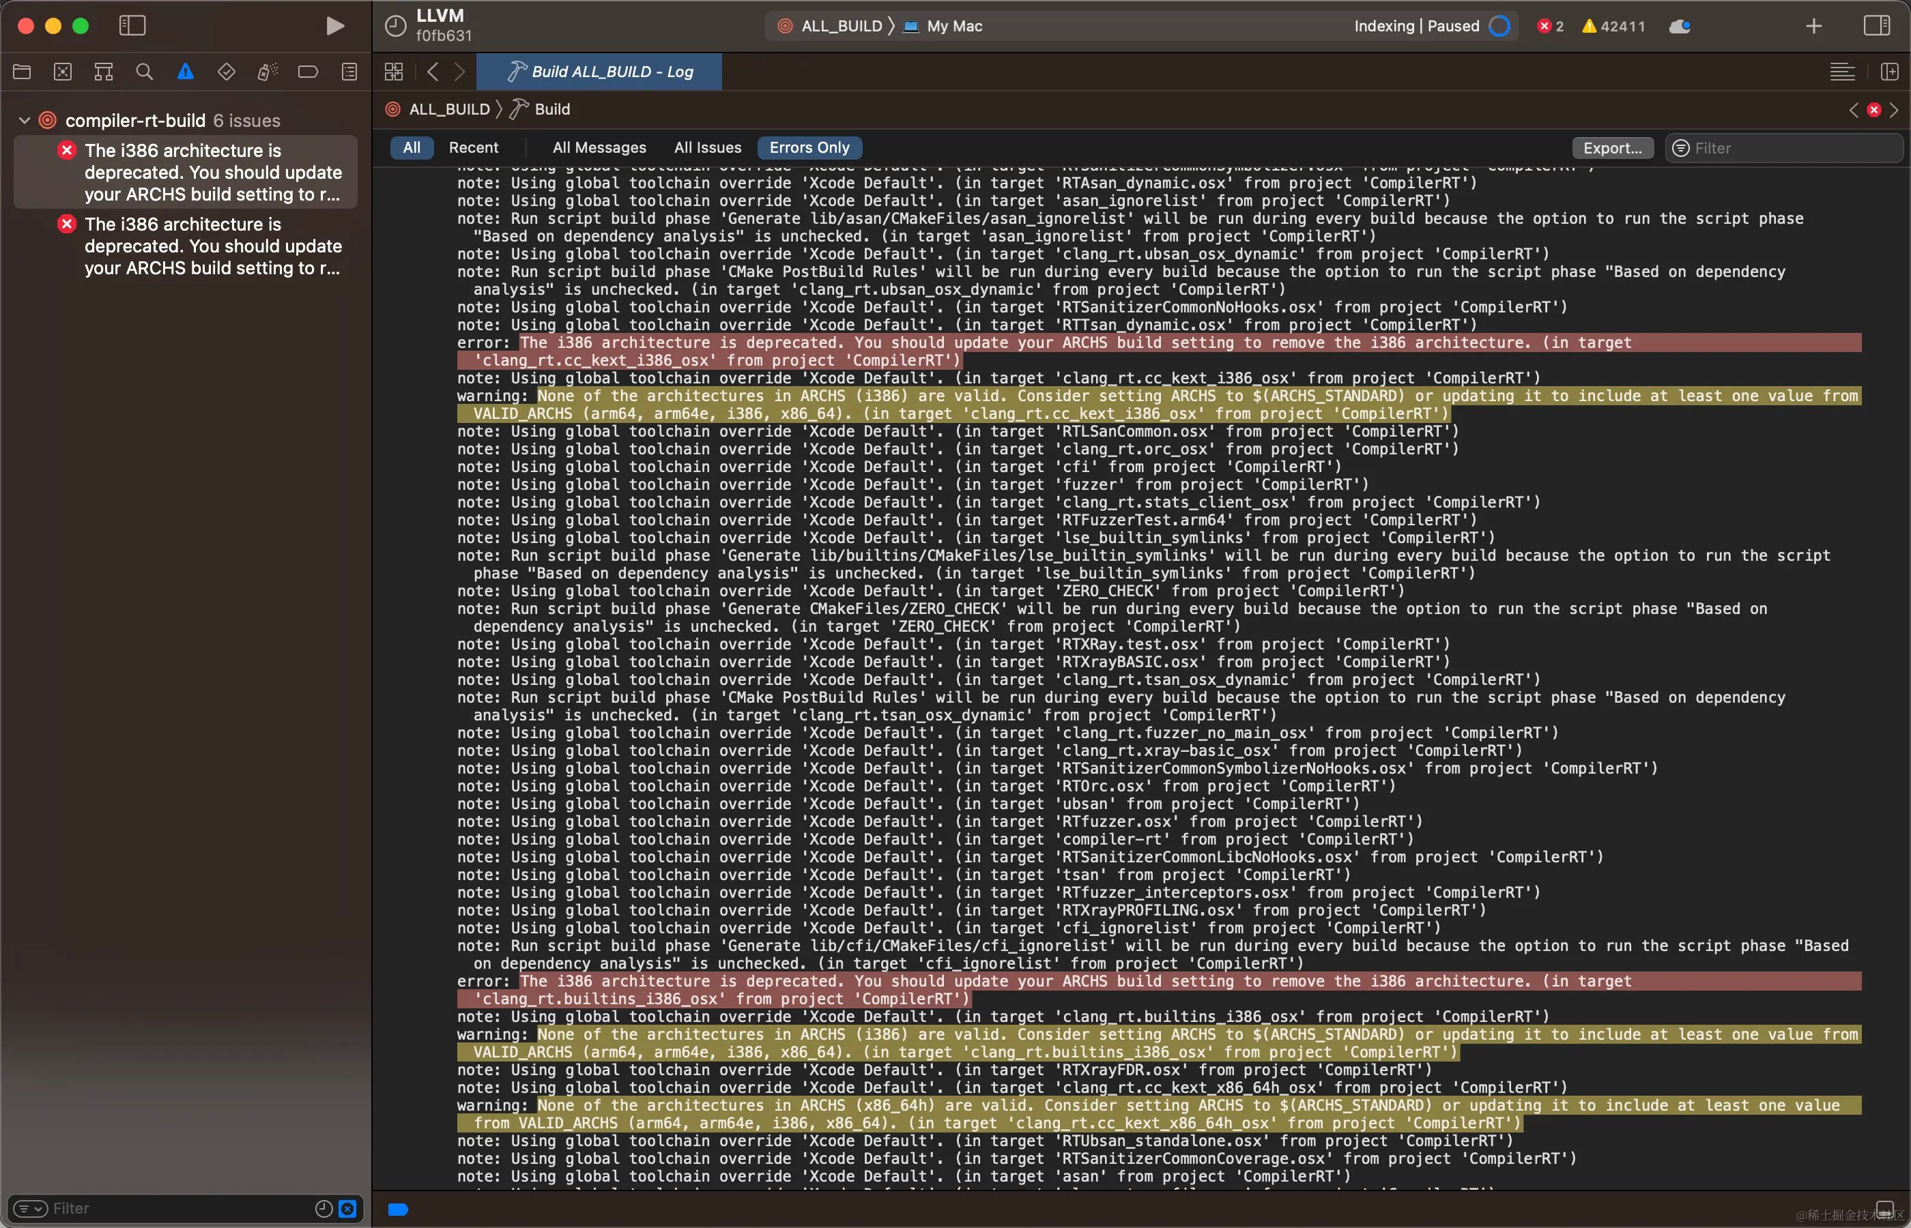Open the Debug navigator icon
Screen dimensions: 1911x1228
coord(267,72)
